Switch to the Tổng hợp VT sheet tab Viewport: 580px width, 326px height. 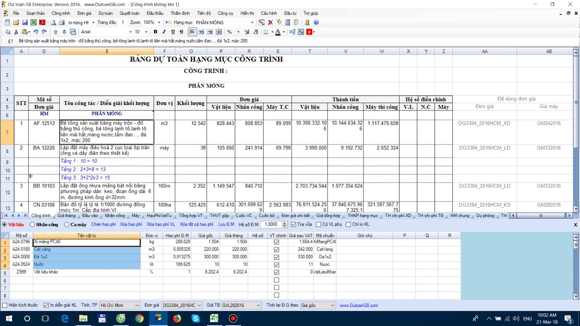(191, 216)
